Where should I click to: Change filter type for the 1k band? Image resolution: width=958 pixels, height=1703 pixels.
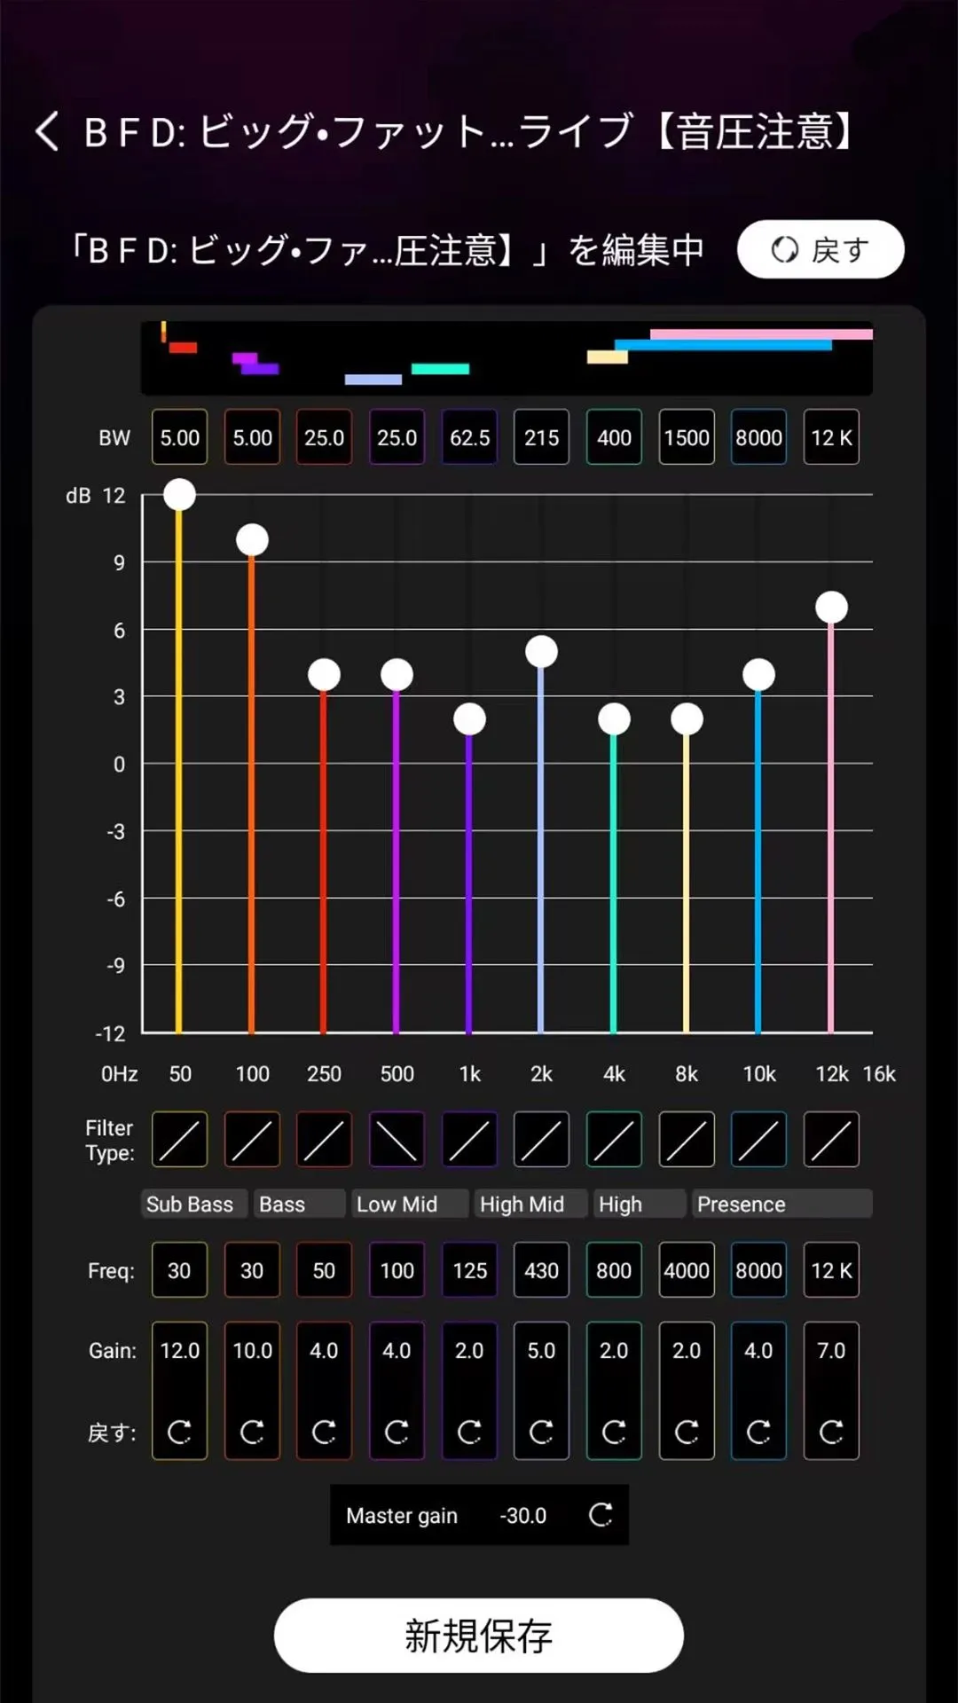469,1140
